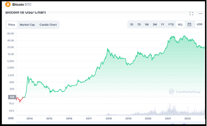The width and height of the screenshot is (207, 126).
Task: Click the 2021 x-axis label
Action: tap(168, 119)
